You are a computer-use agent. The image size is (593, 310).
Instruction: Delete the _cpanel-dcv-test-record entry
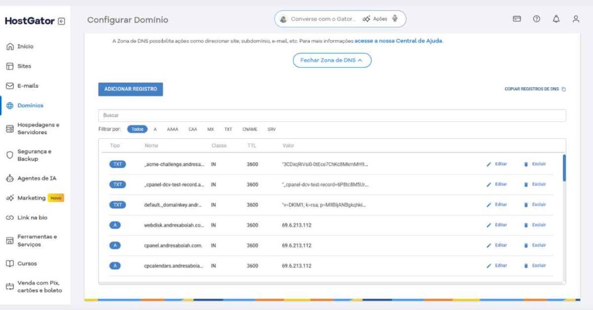point(535,184)
